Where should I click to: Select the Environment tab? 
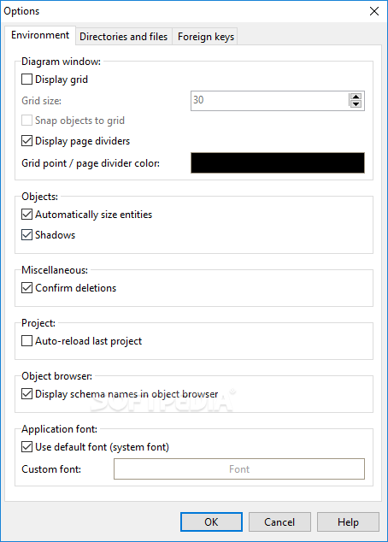[40, 35]
